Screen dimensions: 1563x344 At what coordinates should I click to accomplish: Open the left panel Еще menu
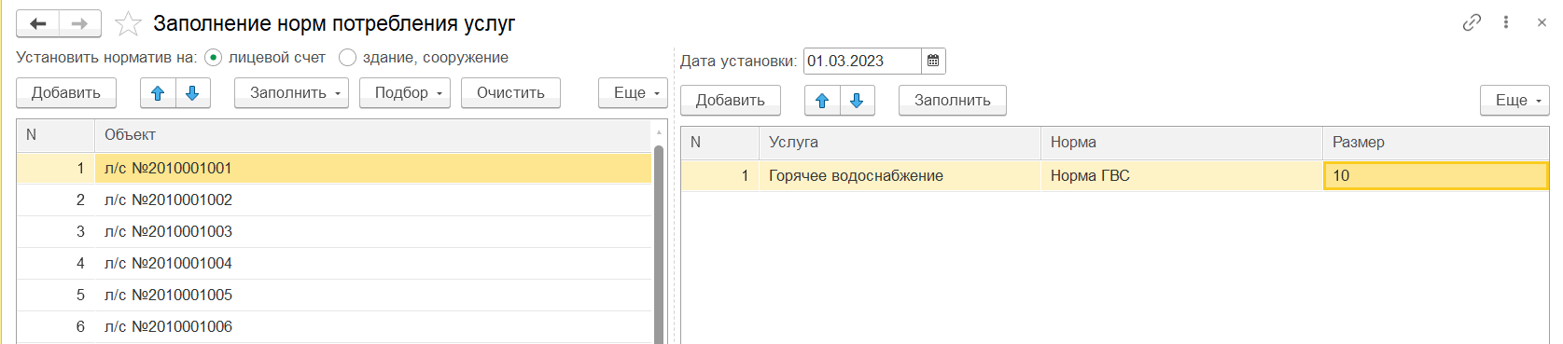pyautogui.click(x=633, y=93)
